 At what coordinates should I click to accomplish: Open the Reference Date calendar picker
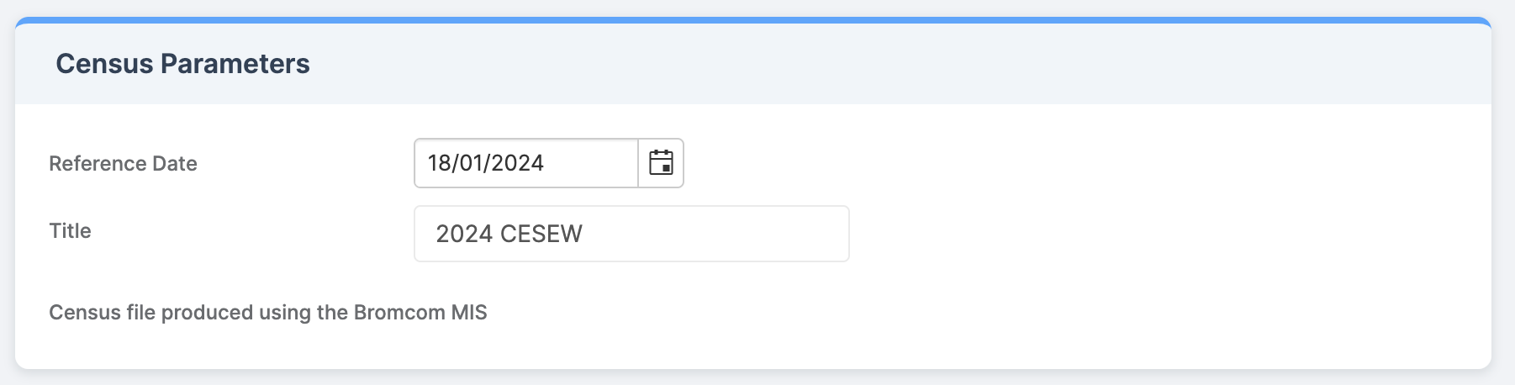[661, 163]
